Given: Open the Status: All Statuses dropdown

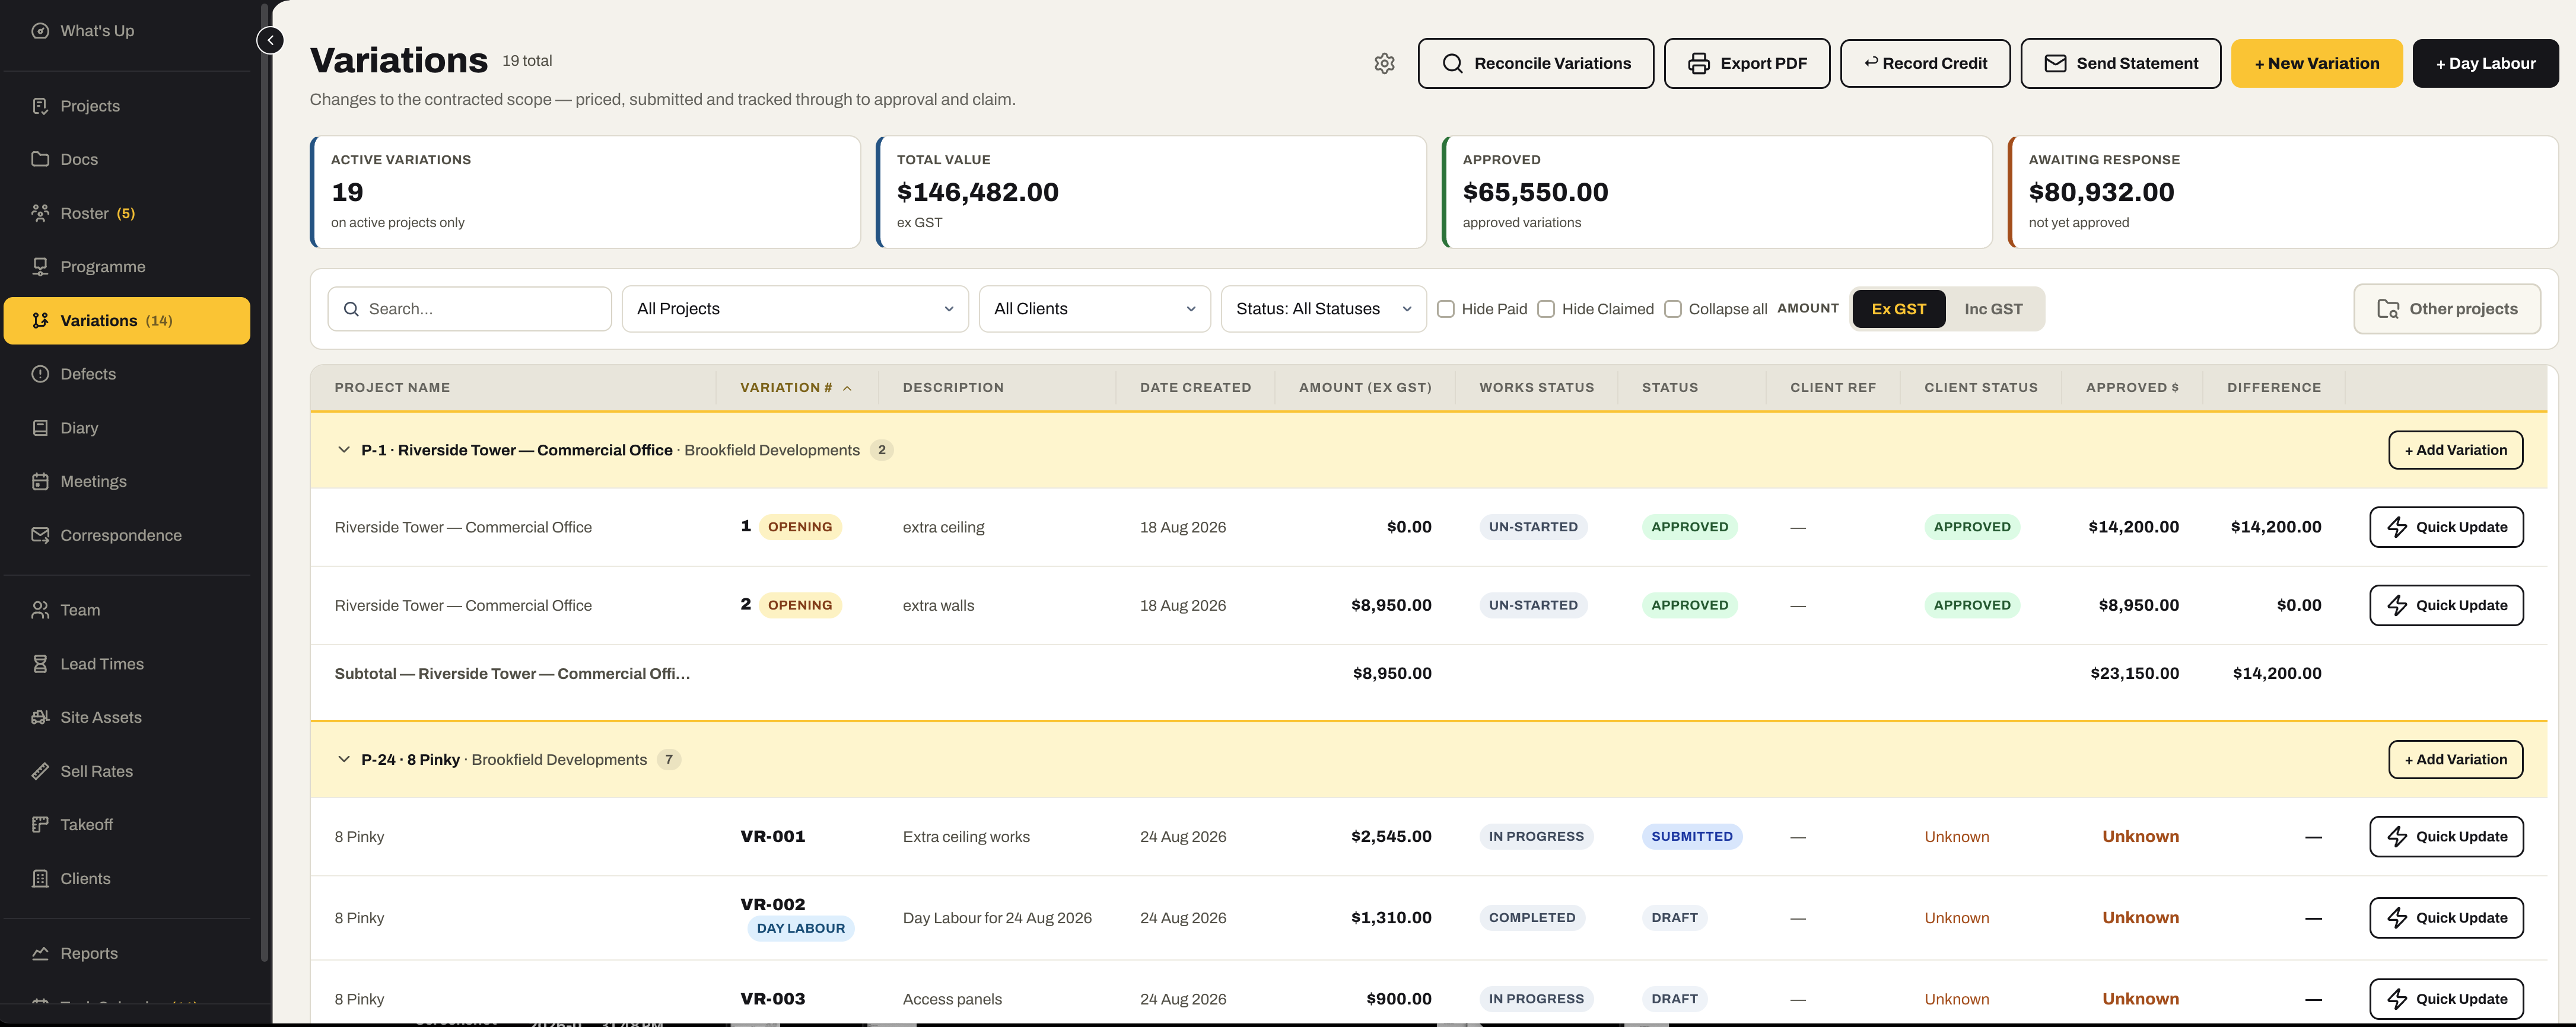Looking at the screenshot, I should tap(1323, 309).
